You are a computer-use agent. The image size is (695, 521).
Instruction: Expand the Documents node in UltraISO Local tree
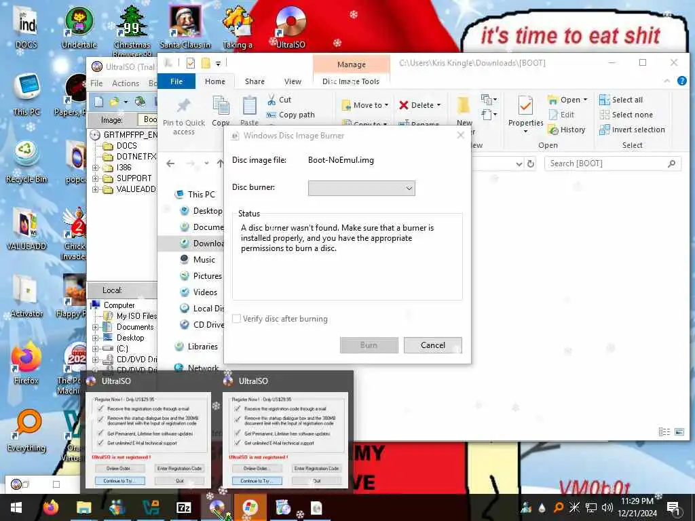[95, 327]
